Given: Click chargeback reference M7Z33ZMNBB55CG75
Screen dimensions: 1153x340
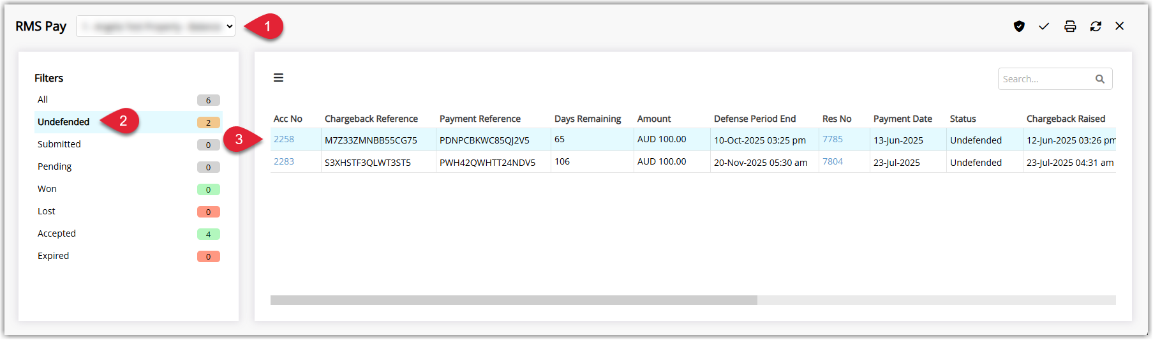Looking at the screenshot, I should (x=371, y=140).
